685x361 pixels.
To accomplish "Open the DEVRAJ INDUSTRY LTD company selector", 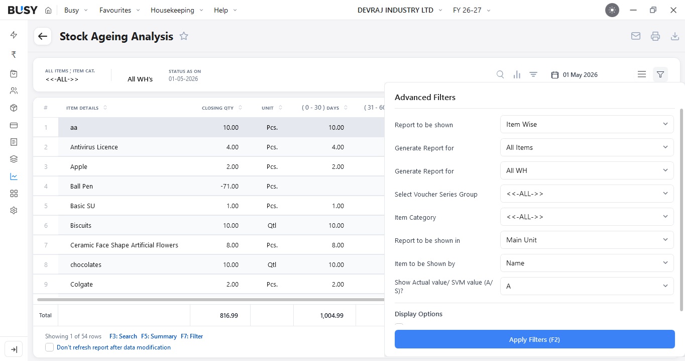I will [400, 10].
